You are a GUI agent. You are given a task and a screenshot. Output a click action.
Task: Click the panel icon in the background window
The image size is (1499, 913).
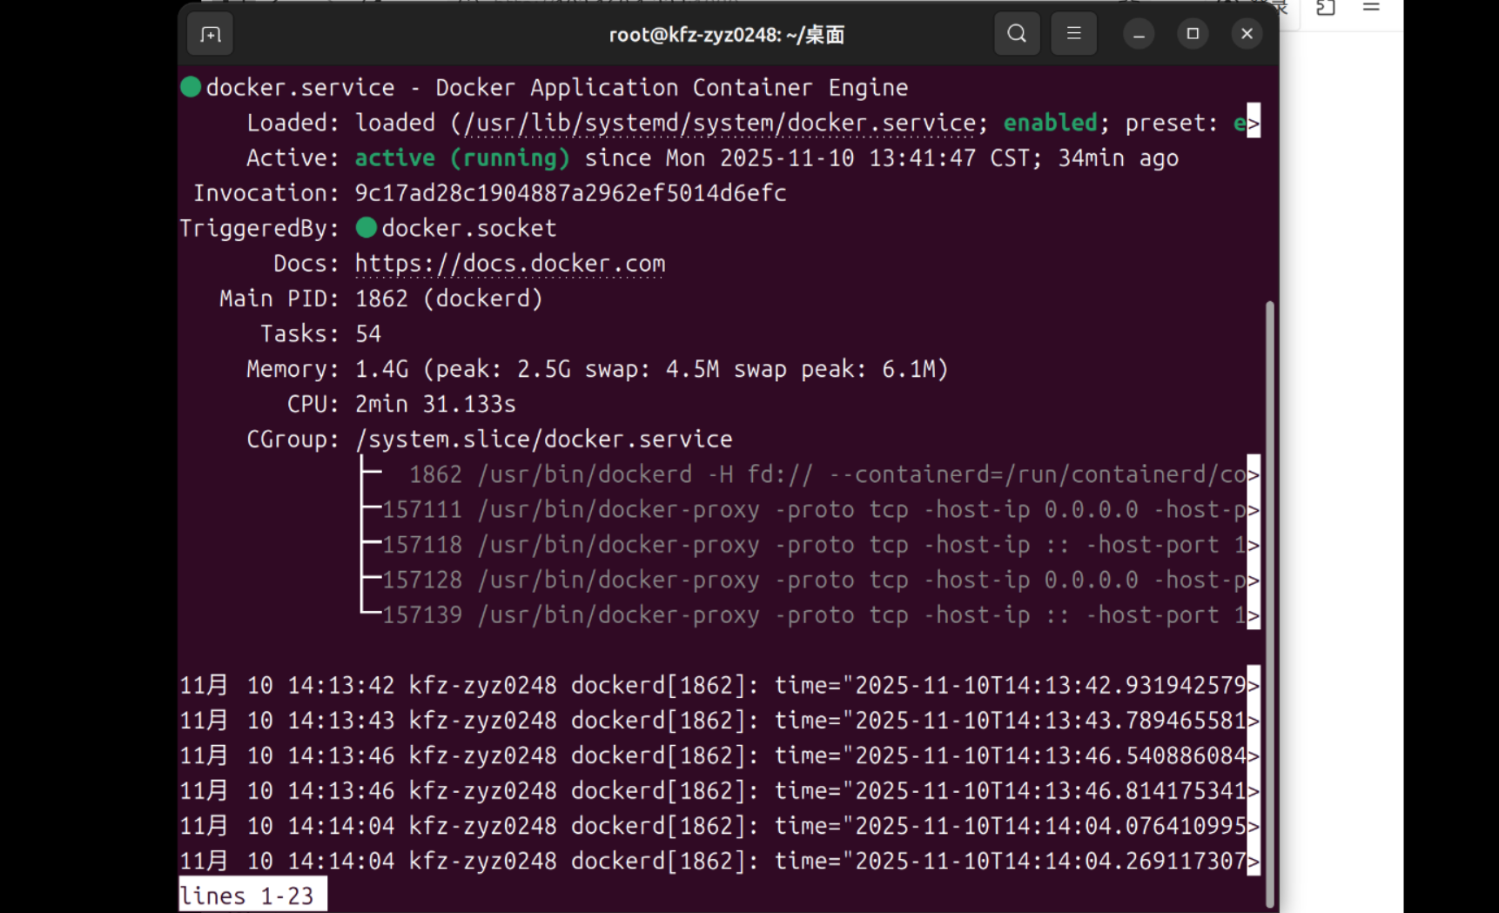[1326, 7]
